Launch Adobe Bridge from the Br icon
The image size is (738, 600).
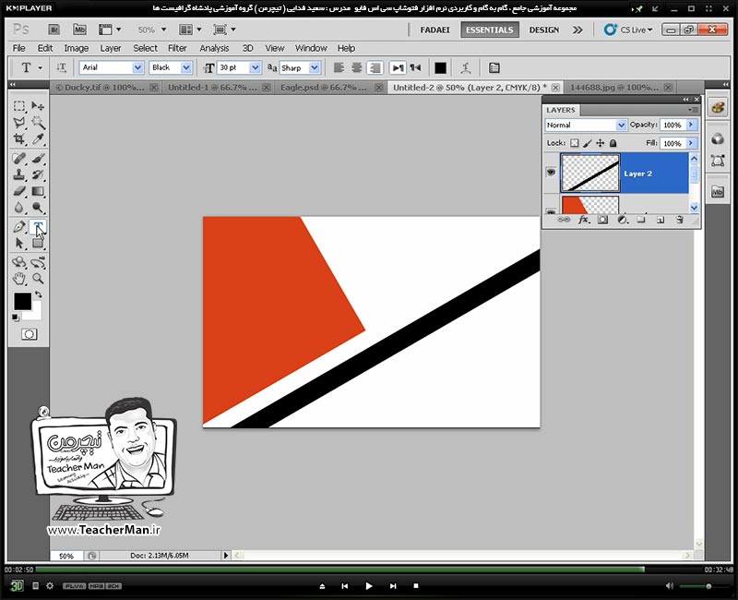click(x=54, y=30)
